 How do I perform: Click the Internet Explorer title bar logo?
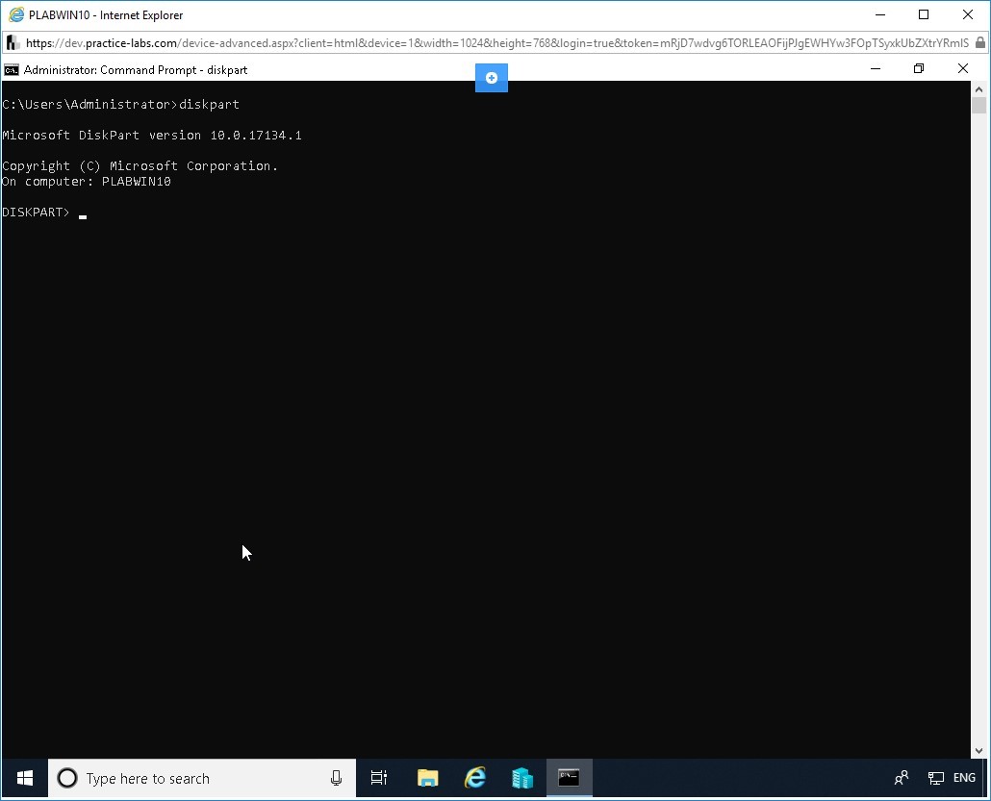click(x=16, y=14)
